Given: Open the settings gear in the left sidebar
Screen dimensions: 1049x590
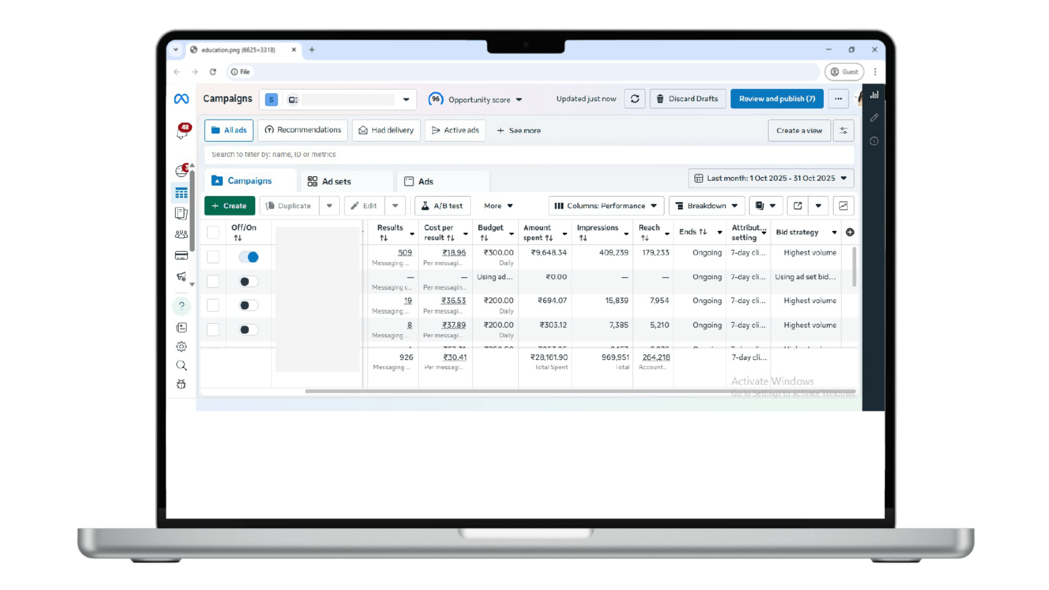Looking at the screenshot, I should point(181,346).
